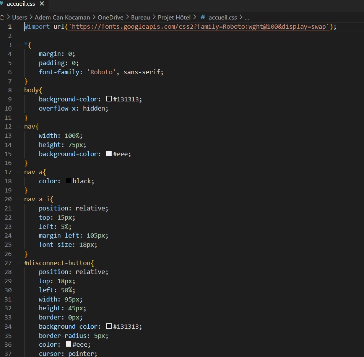Open the black color swatch picker
This screenshot has width=364, height=357.
click(68, 181)
